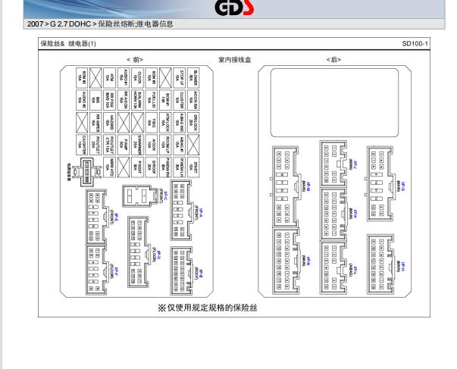Click the power connector drawing beside MIRR HTD
Image resolution: width=457 pixels, height=369 pixels.
[x=86, y=172]
